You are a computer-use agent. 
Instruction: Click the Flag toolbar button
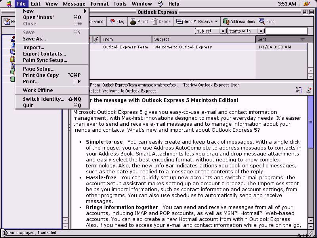[x=117, y=21]
